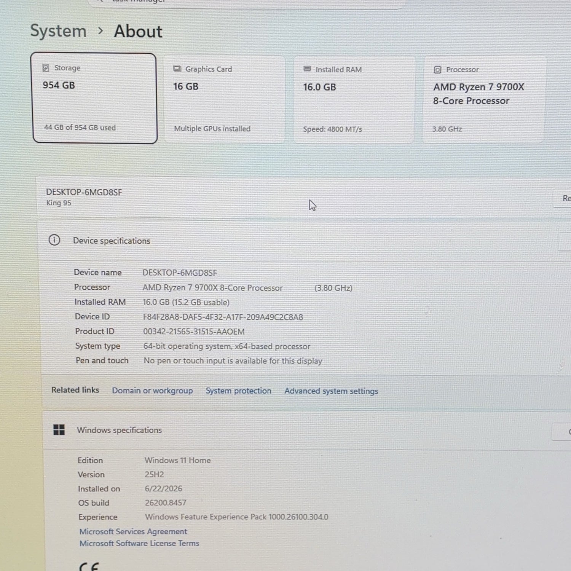The image size is (571, 571).
Task: Click the "OS build" row label
Action: pos(94,503)
